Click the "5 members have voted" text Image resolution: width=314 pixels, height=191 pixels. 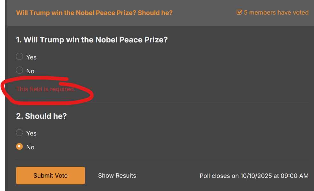coord(276,13)
